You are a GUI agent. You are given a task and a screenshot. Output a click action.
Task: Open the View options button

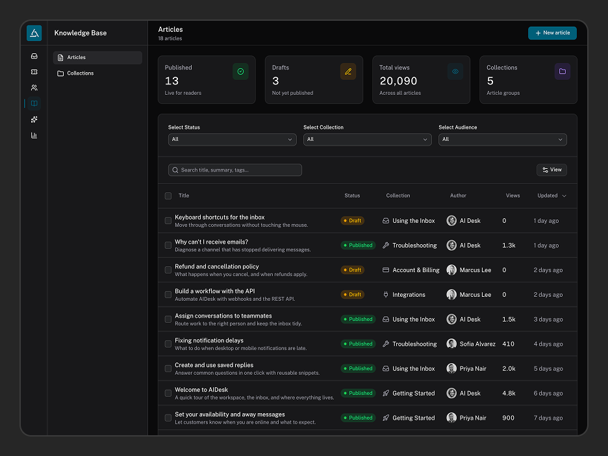coord(551,170)
